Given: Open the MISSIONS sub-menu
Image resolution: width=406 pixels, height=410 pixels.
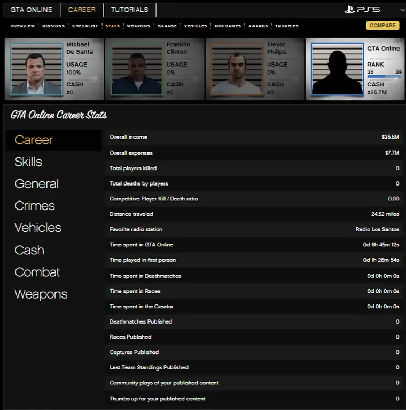Looking at the screenshot, I should click(53, 26).
